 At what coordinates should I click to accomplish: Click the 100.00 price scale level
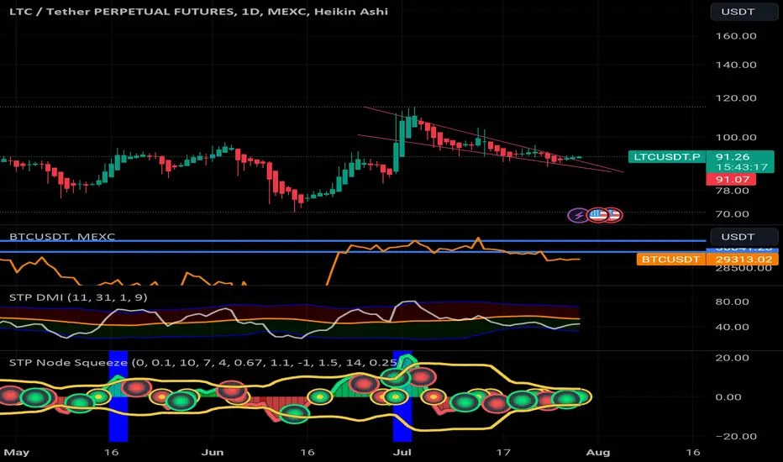pyautogui.click(x=736, y=138)
